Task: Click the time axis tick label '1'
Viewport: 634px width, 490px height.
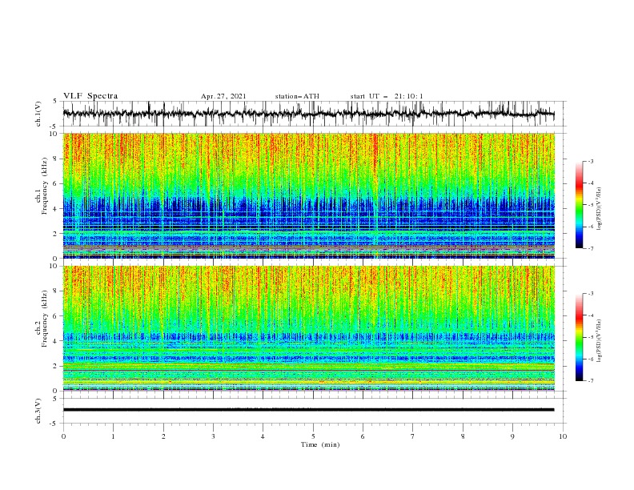Action: 113,436
